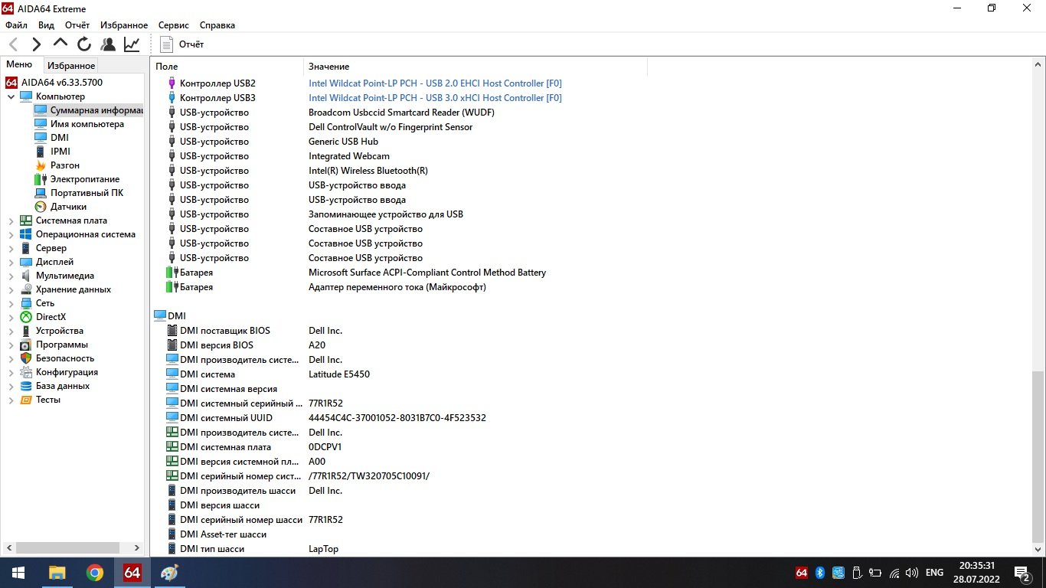Open the graph chart toolbar icon
The height and width of the screenshot is (588, 1046).
coord(132,44)
